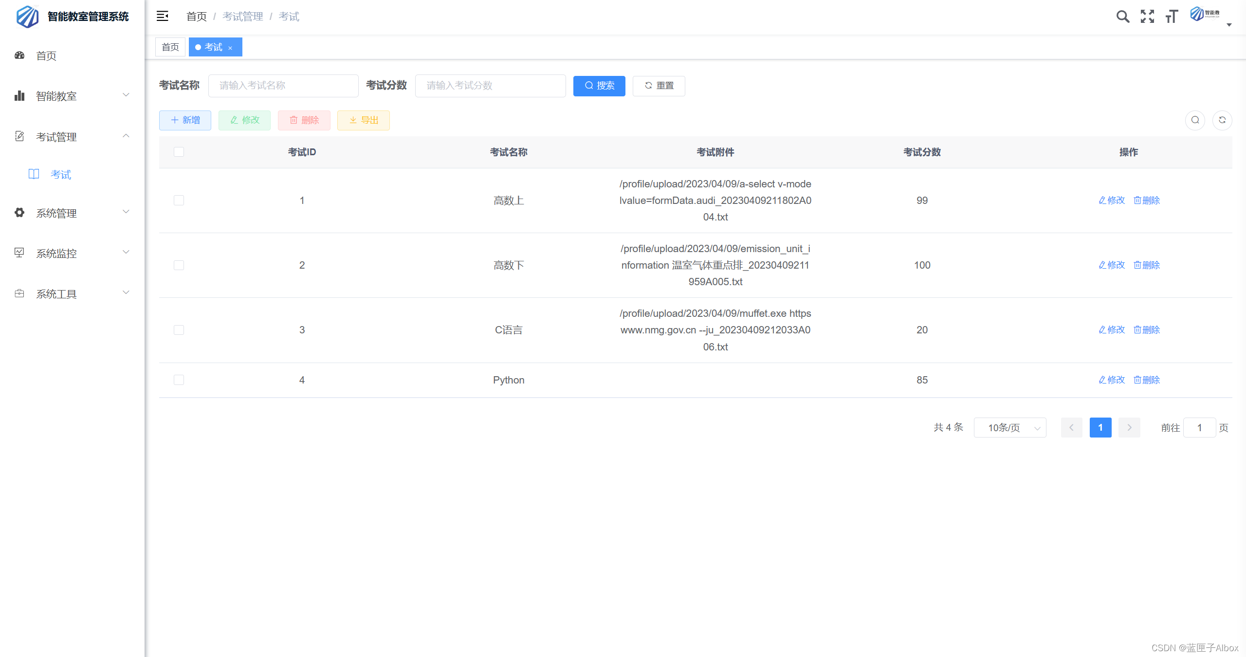This screenshot has width=1246, height=657.
Task: Click the 新增 (Add) icon button
Action: [x=185, y=121]
